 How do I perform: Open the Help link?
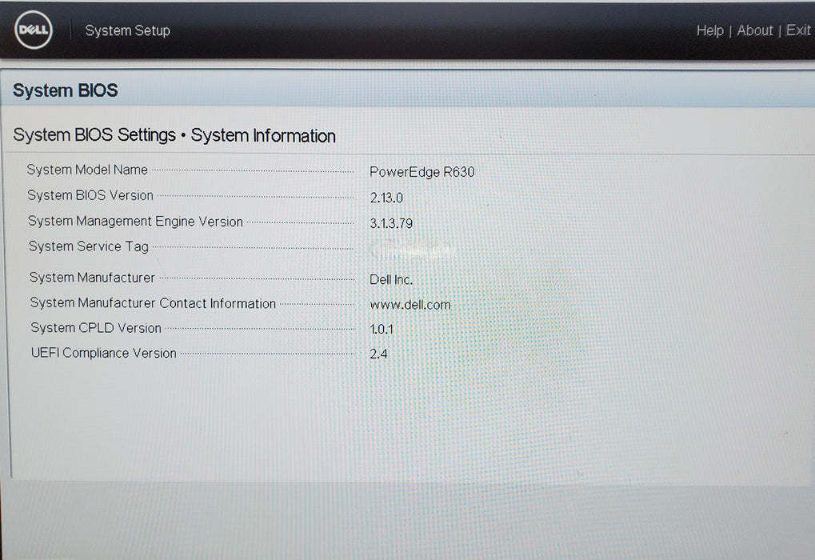(x=709, y=30)
